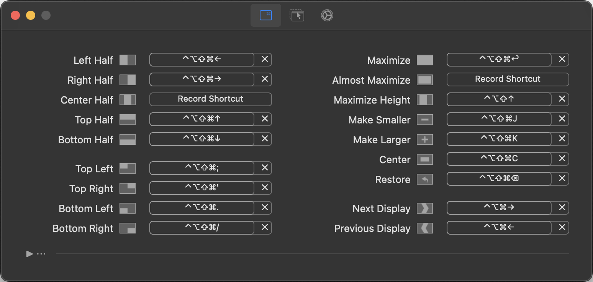593x282 pixels.
Task: Click the Next Display chevron icon
Action: (424, 208)
